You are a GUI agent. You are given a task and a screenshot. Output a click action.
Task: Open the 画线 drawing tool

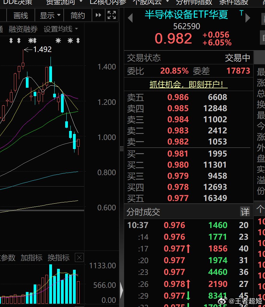click(x=21, y=15)
